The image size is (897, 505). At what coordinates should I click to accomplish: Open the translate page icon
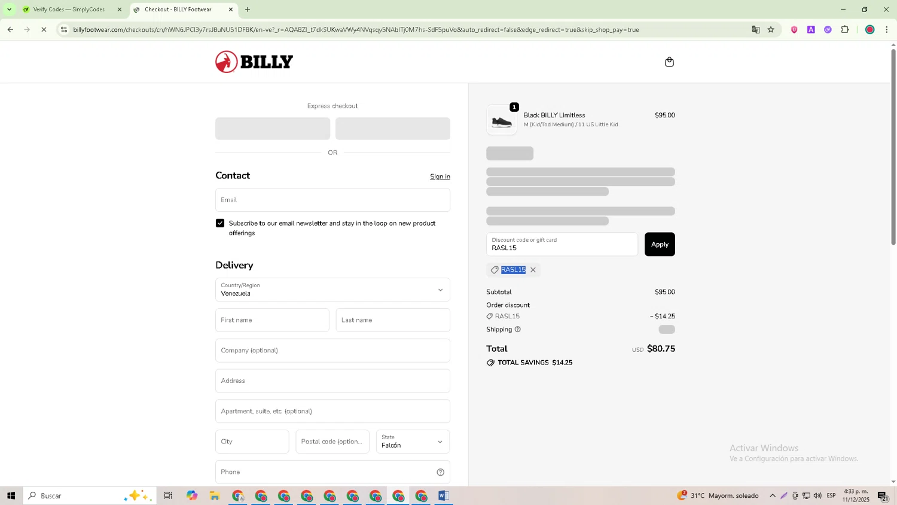click(756, 29)
